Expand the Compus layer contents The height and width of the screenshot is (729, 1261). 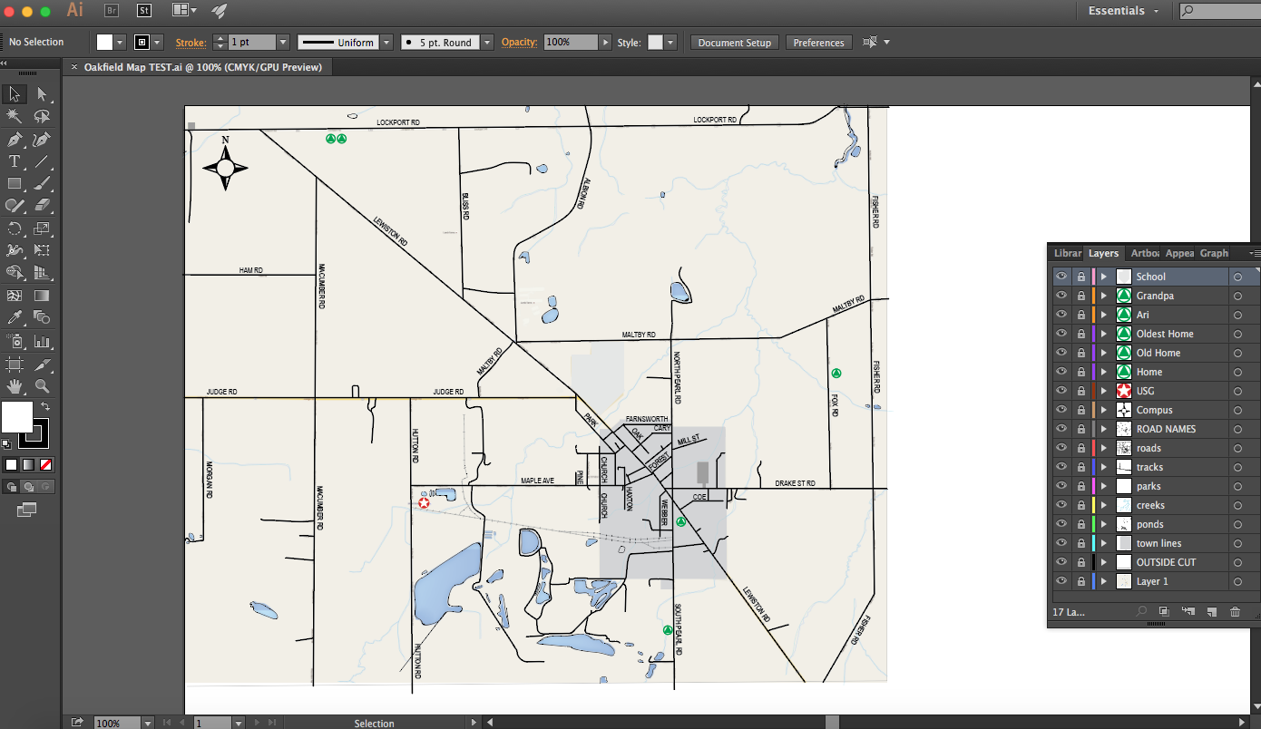point(1104,410)
